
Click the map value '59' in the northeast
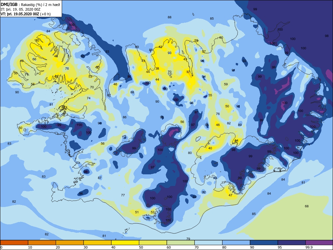(x=226, y=84)
